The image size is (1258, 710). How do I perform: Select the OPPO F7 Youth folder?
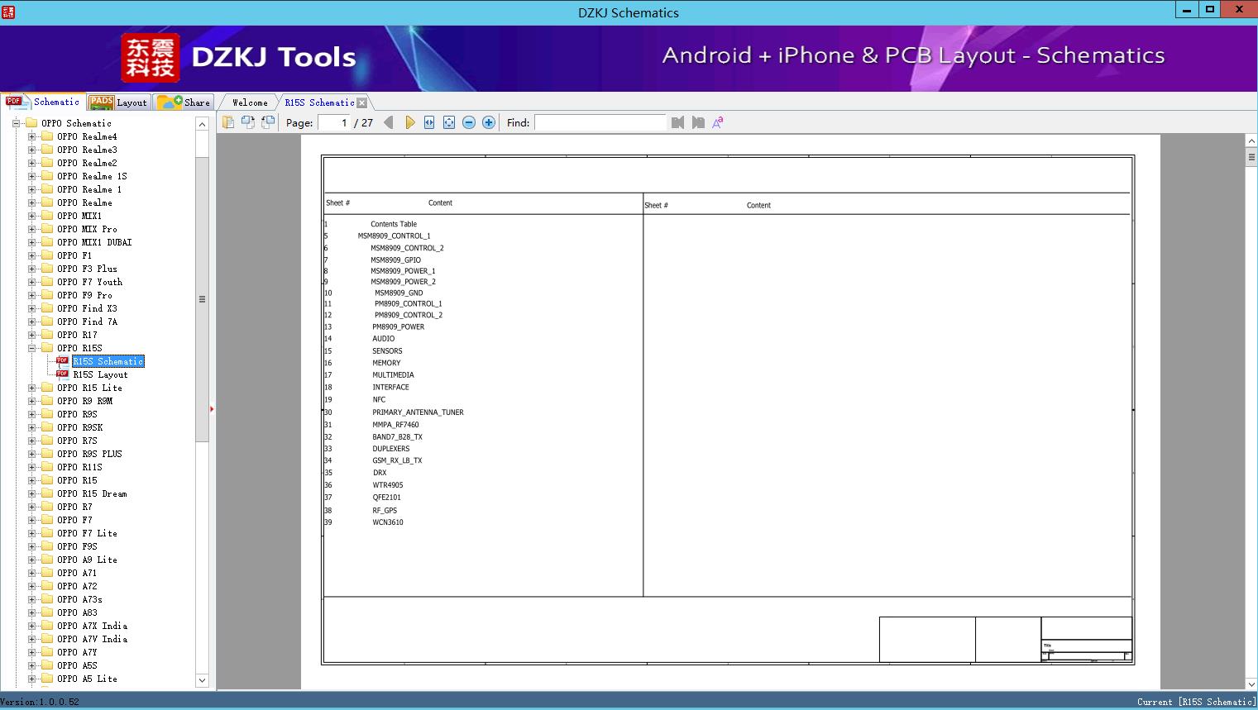(x=89, y=282)
